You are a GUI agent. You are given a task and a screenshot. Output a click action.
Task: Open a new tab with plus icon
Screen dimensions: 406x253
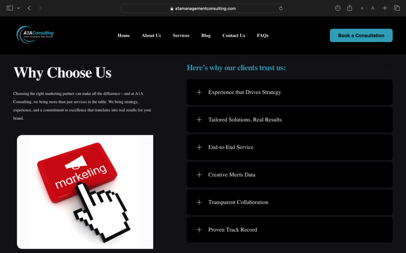385,8
